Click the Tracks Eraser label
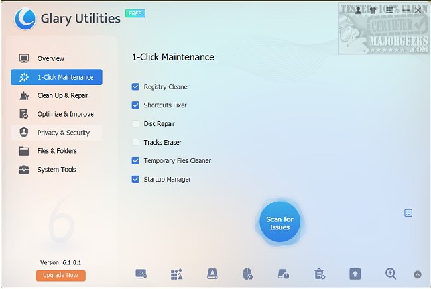This screenshot has height=289, width=431. point(162,143)
